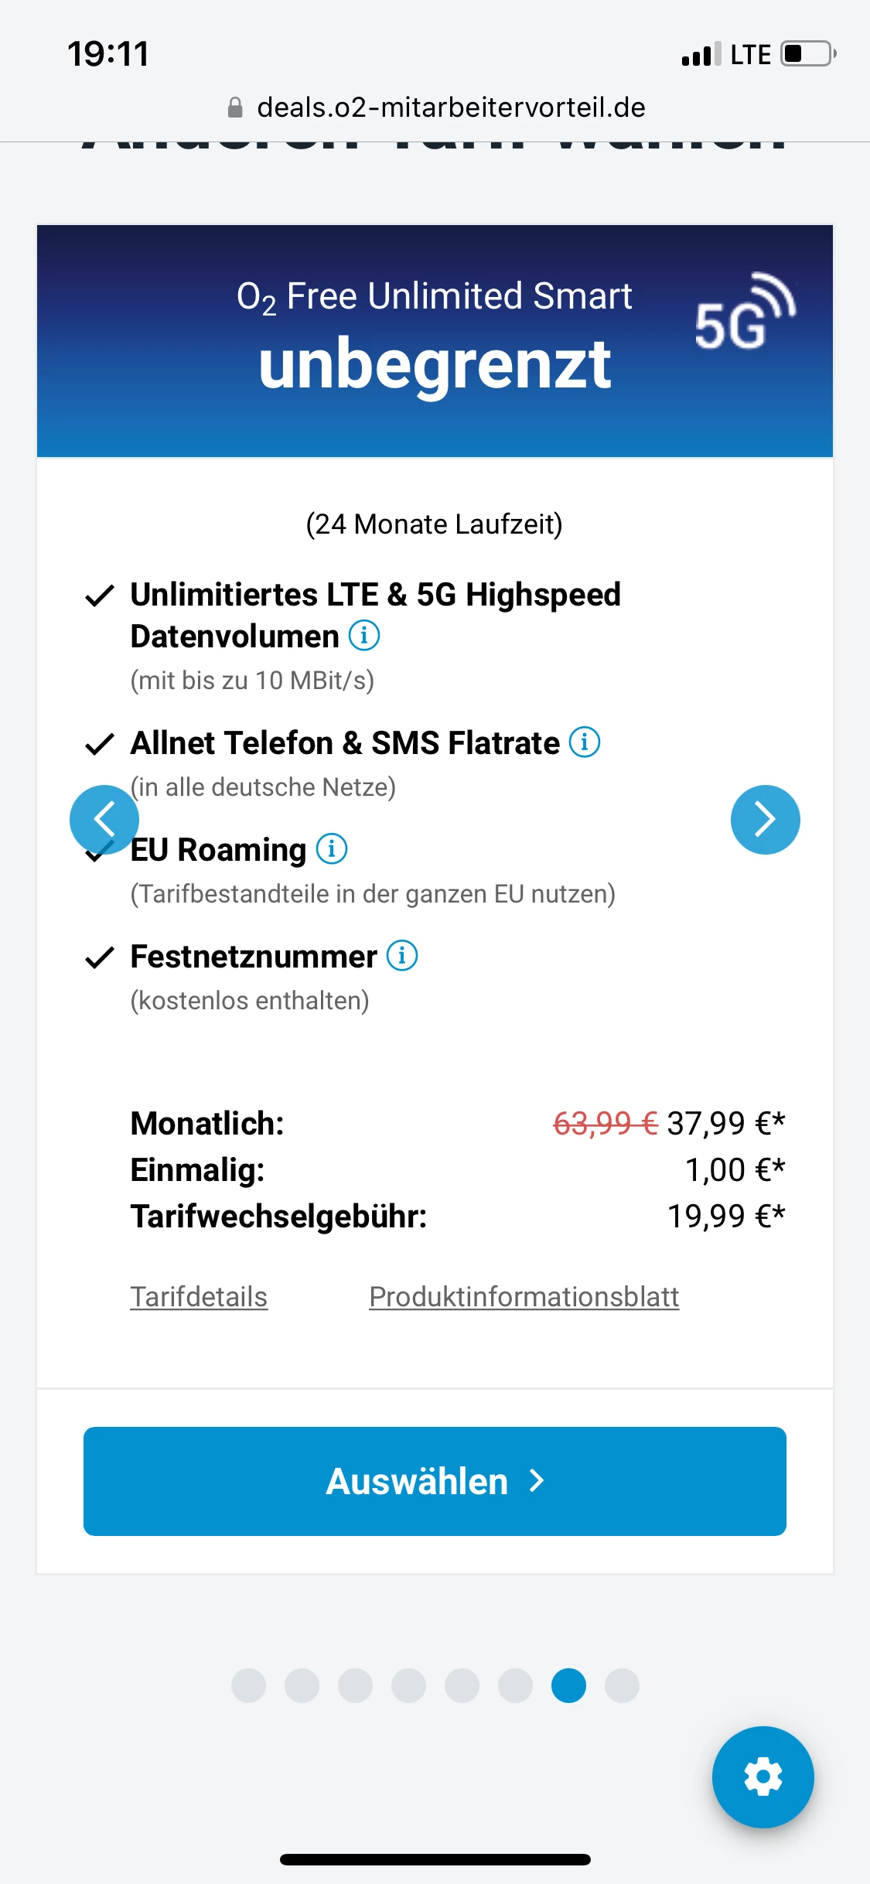Image resolution: width=870 pixels, height=1884 pixels.
Task: Jump to the sixth carousel dot
Action: tap(515, 1685)
